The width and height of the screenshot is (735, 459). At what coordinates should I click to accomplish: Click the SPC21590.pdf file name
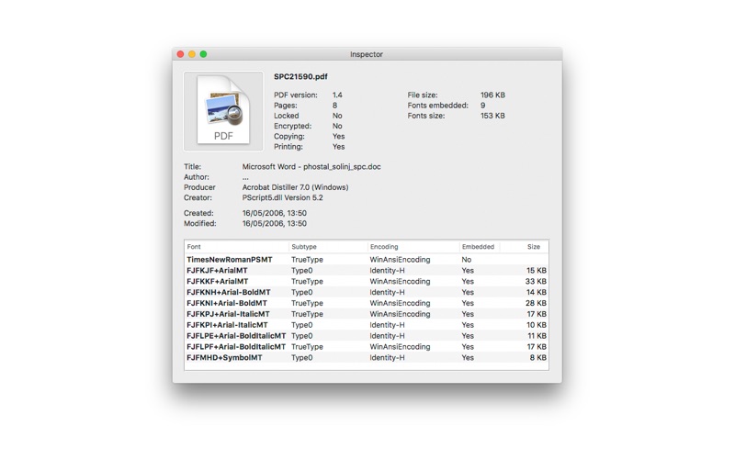pyautogui.click(x=300, y=77)
